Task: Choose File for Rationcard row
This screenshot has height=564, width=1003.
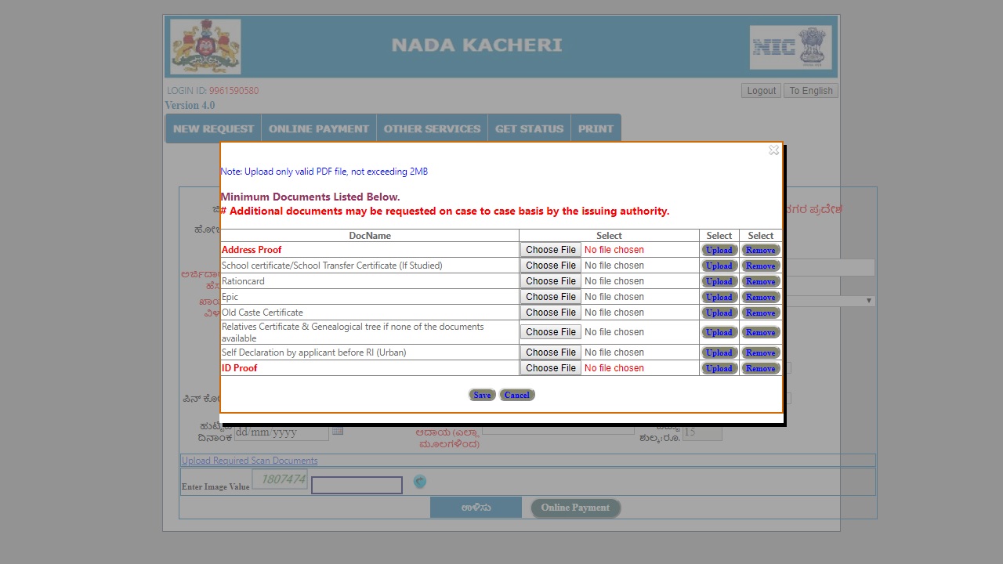Action: 550,280
